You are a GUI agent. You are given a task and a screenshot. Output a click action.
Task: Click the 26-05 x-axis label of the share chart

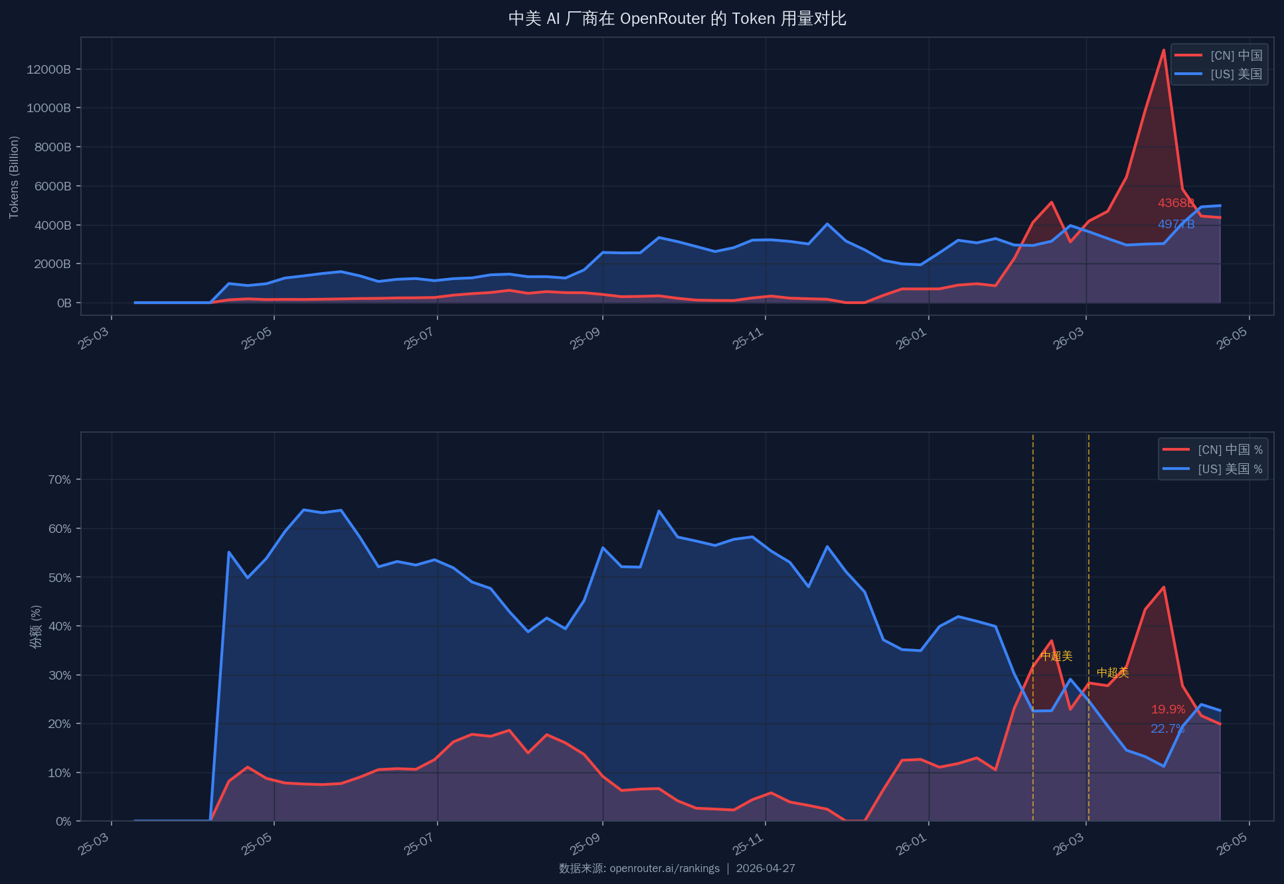1232,844
